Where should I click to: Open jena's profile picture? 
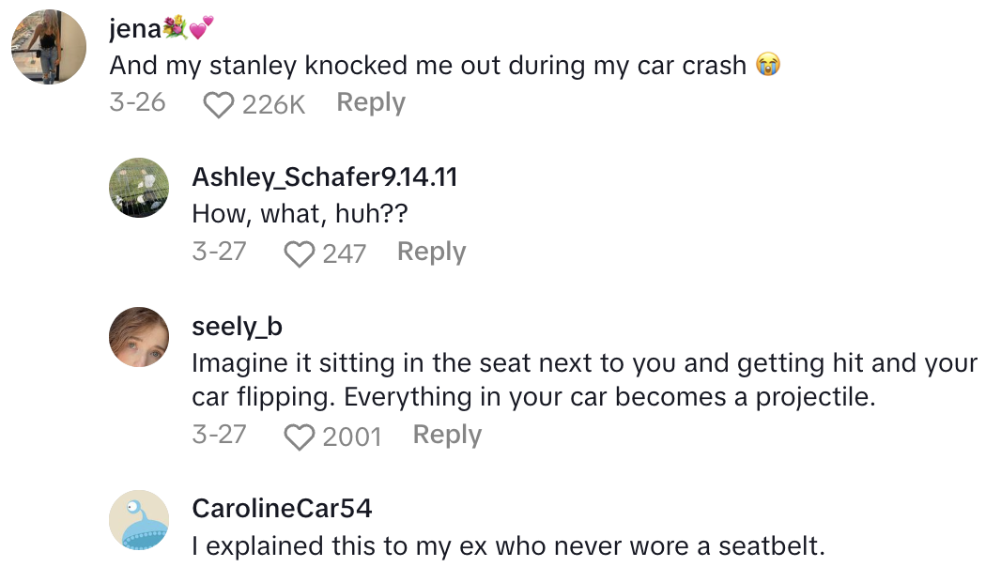(x=49, y=47)
